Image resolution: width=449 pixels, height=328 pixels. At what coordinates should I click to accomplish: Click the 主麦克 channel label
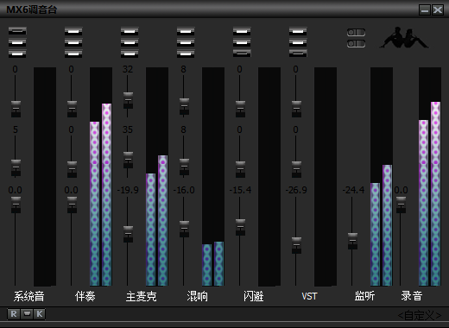[x=141, y=296]
